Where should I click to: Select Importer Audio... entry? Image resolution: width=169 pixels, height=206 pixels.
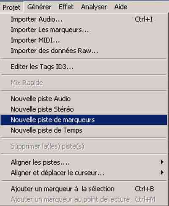click(x=84, y=19)
